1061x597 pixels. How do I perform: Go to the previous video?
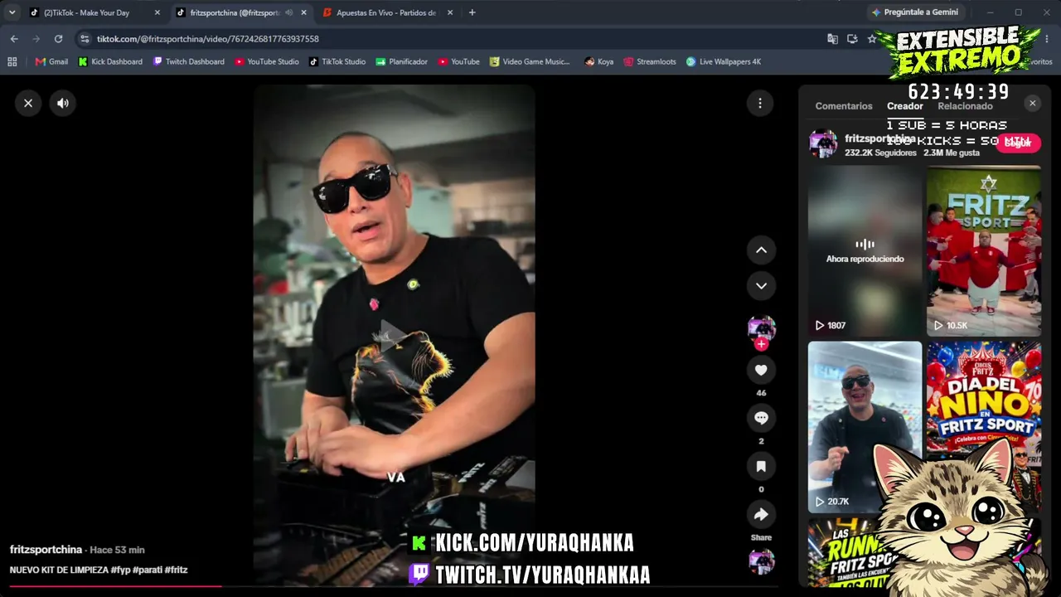[x=761, y=250]
